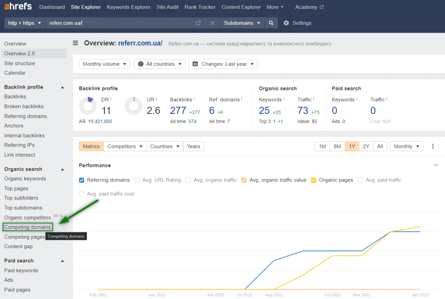Viewport: 445px width, 299px height.
Task: Enable Avg. paid traffic checkbox
Action: tap(360, 180)
